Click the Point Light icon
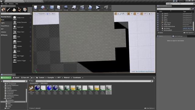Image resolution: width=195 pixels, height=110 pixels. tap(15, 27)
